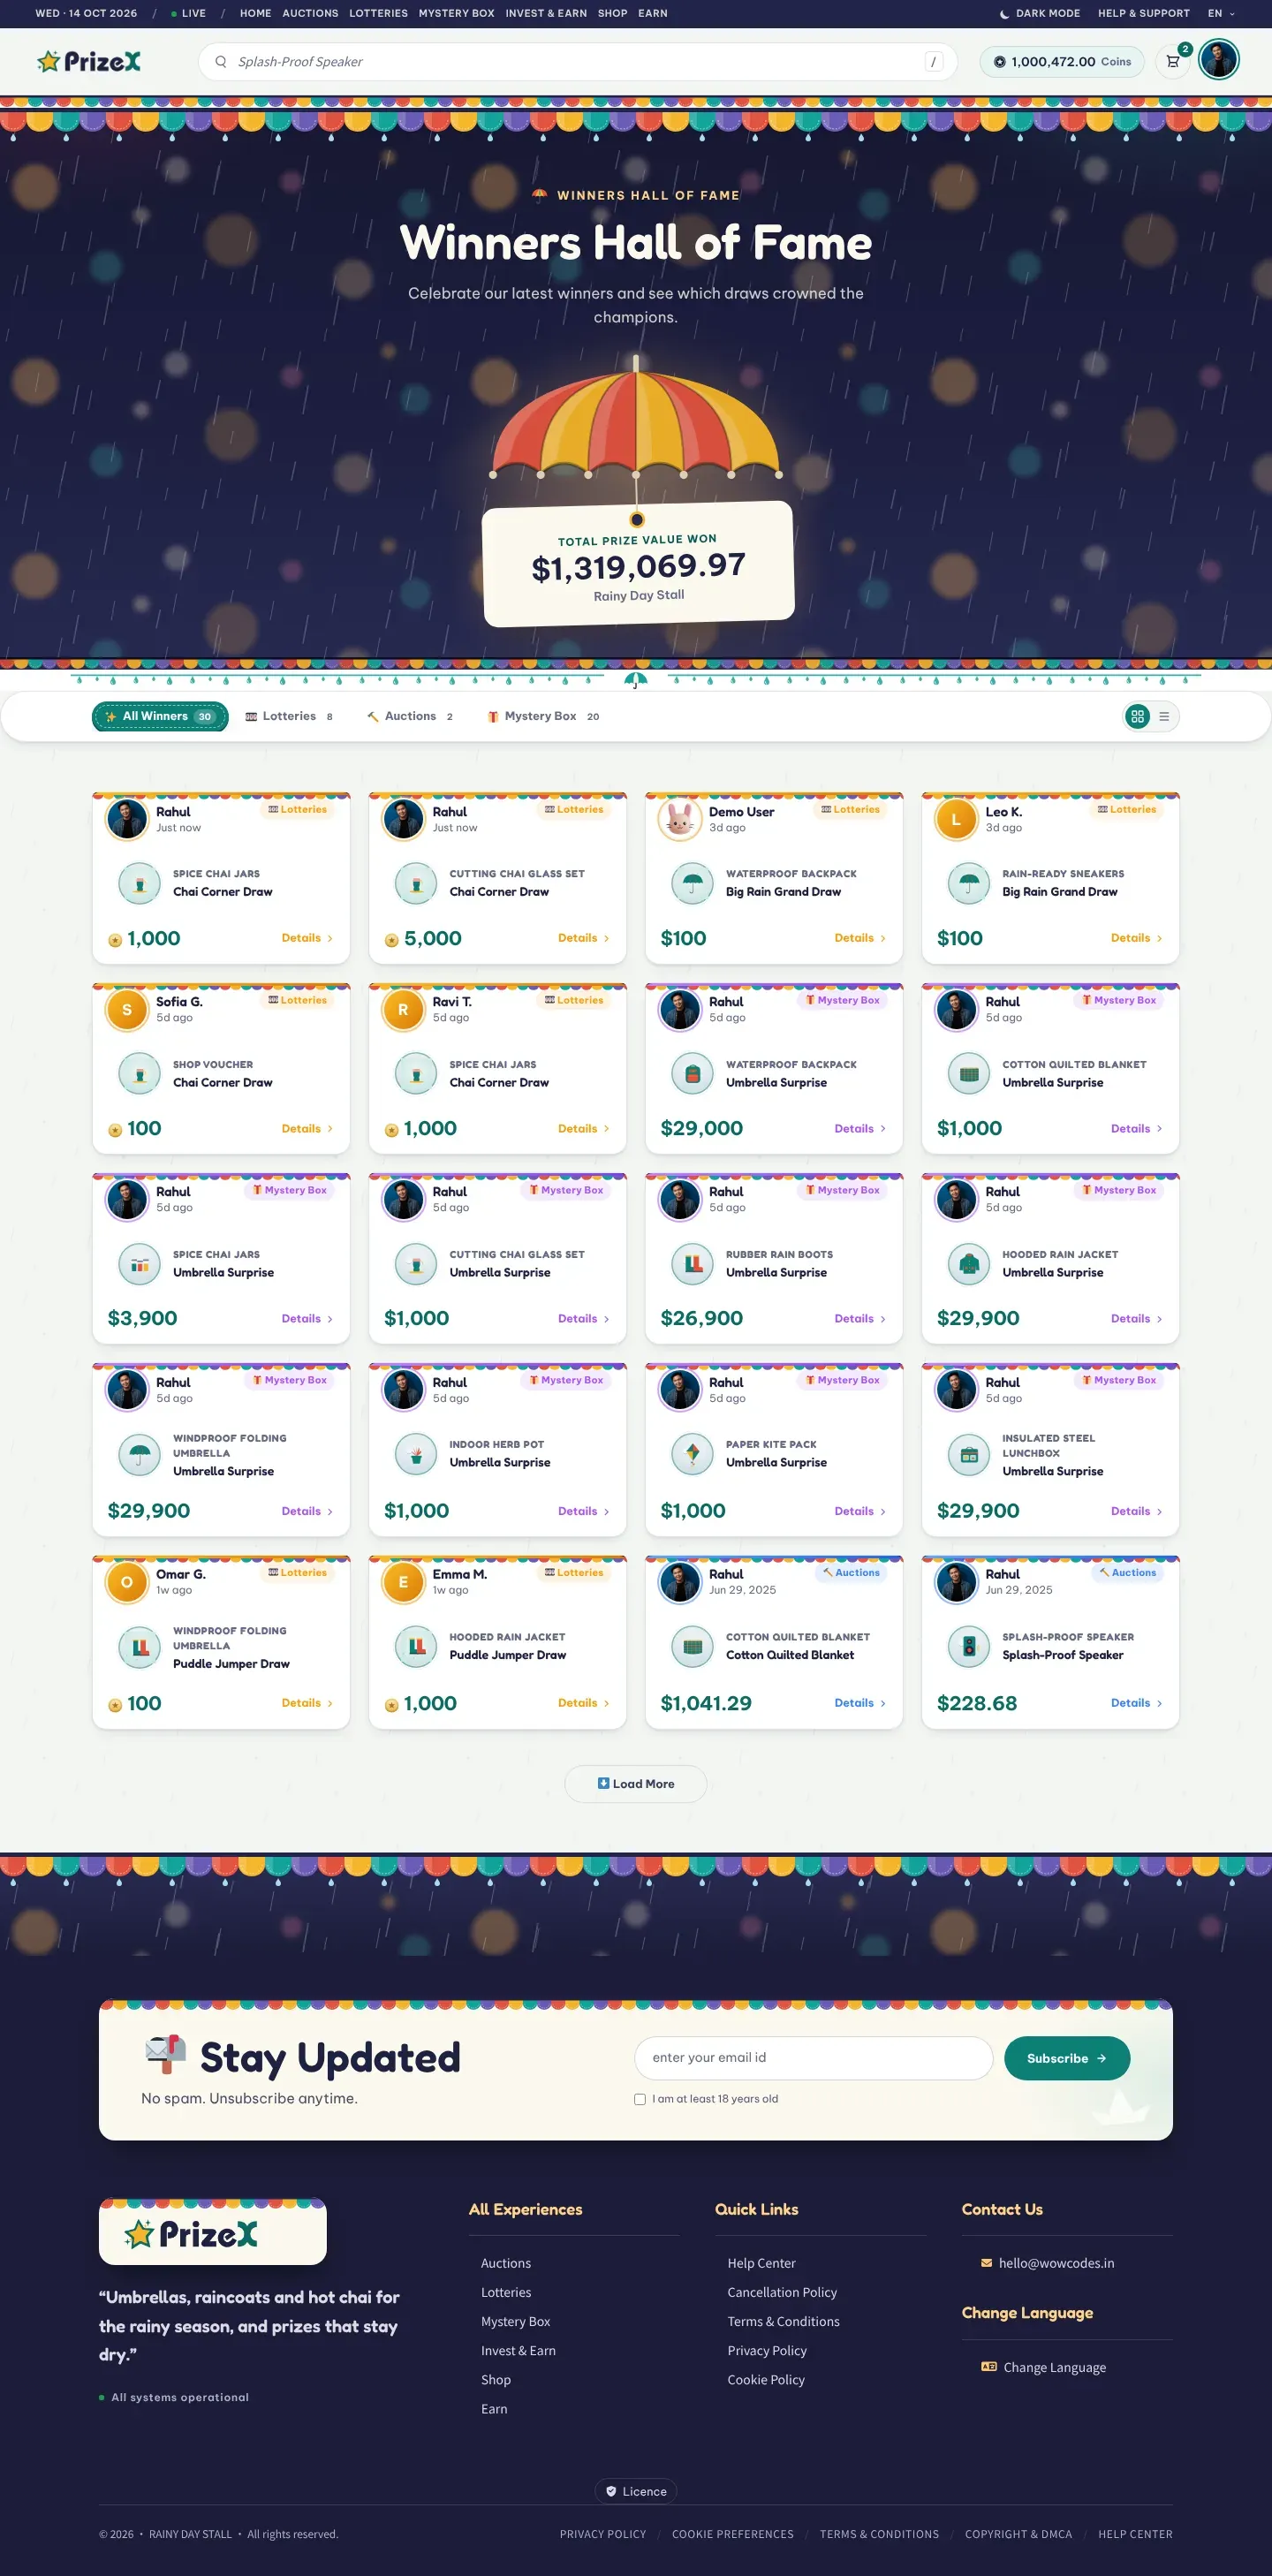Click the Change Language icon in footer

(x=989, y=2367)
